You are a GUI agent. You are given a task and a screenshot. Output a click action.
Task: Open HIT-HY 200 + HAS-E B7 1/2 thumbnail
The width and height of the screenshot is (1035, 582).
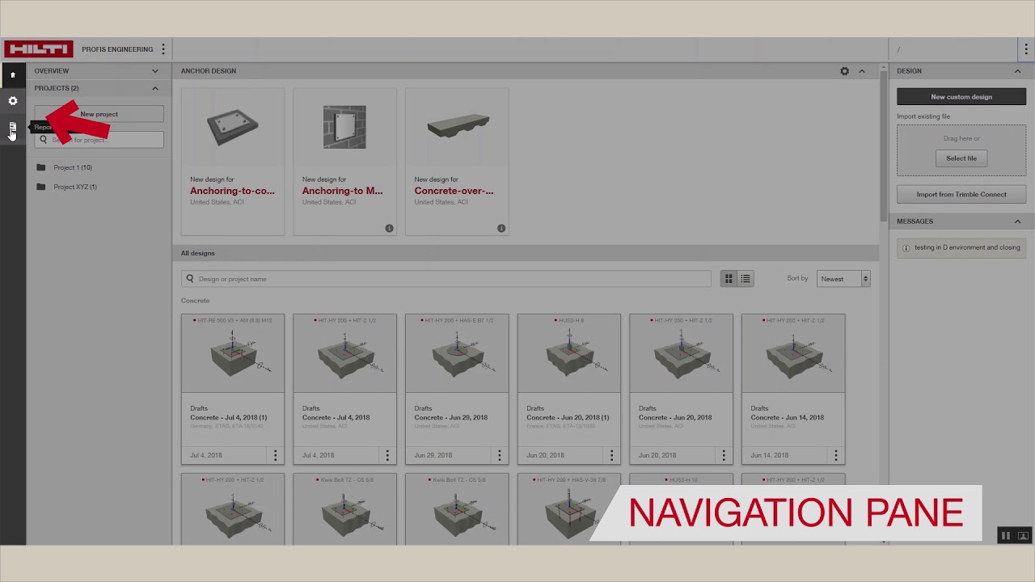tap(457, 353)
